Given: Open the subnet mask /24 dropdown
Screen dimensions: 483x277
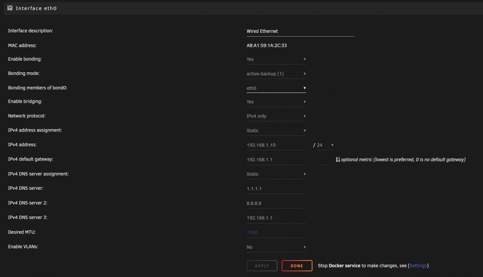Looking at the screenshot, I should tap(325, 145).
